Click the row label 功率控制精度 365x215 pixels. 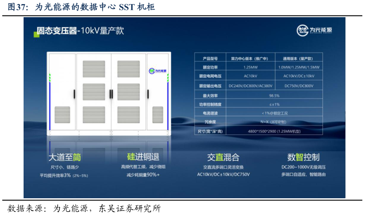tap(210, 105)
